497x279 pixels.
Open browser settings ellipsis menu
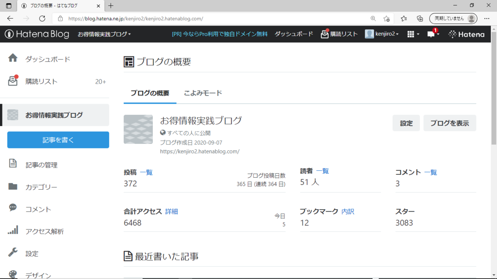(x=487, y=19)
